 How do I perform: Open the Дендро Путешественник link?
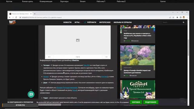coord(67,88)
